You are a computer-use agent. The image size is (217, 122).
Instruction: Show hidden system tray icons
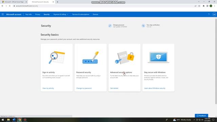(x=194, y=120)
